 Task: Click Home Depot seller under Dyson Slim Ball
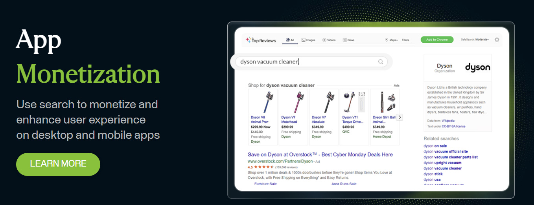point(381,137)
